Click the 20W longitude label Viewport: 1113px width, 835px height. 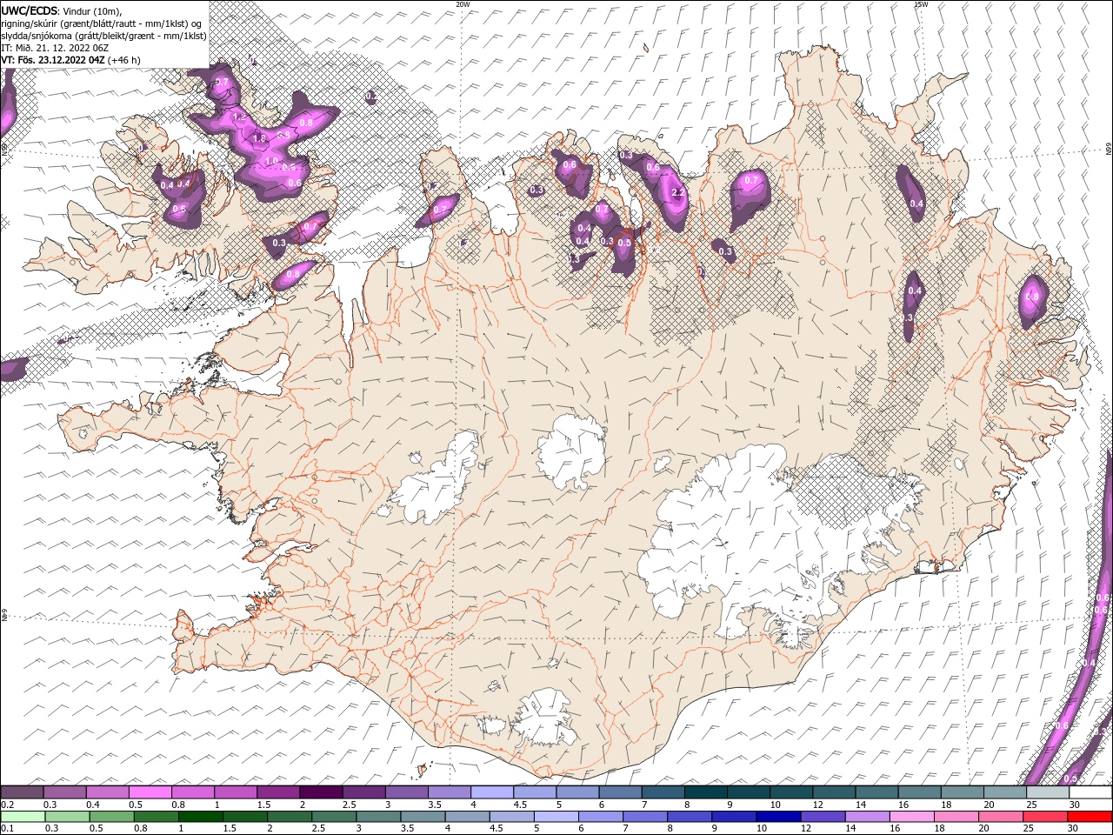[463, 4]
